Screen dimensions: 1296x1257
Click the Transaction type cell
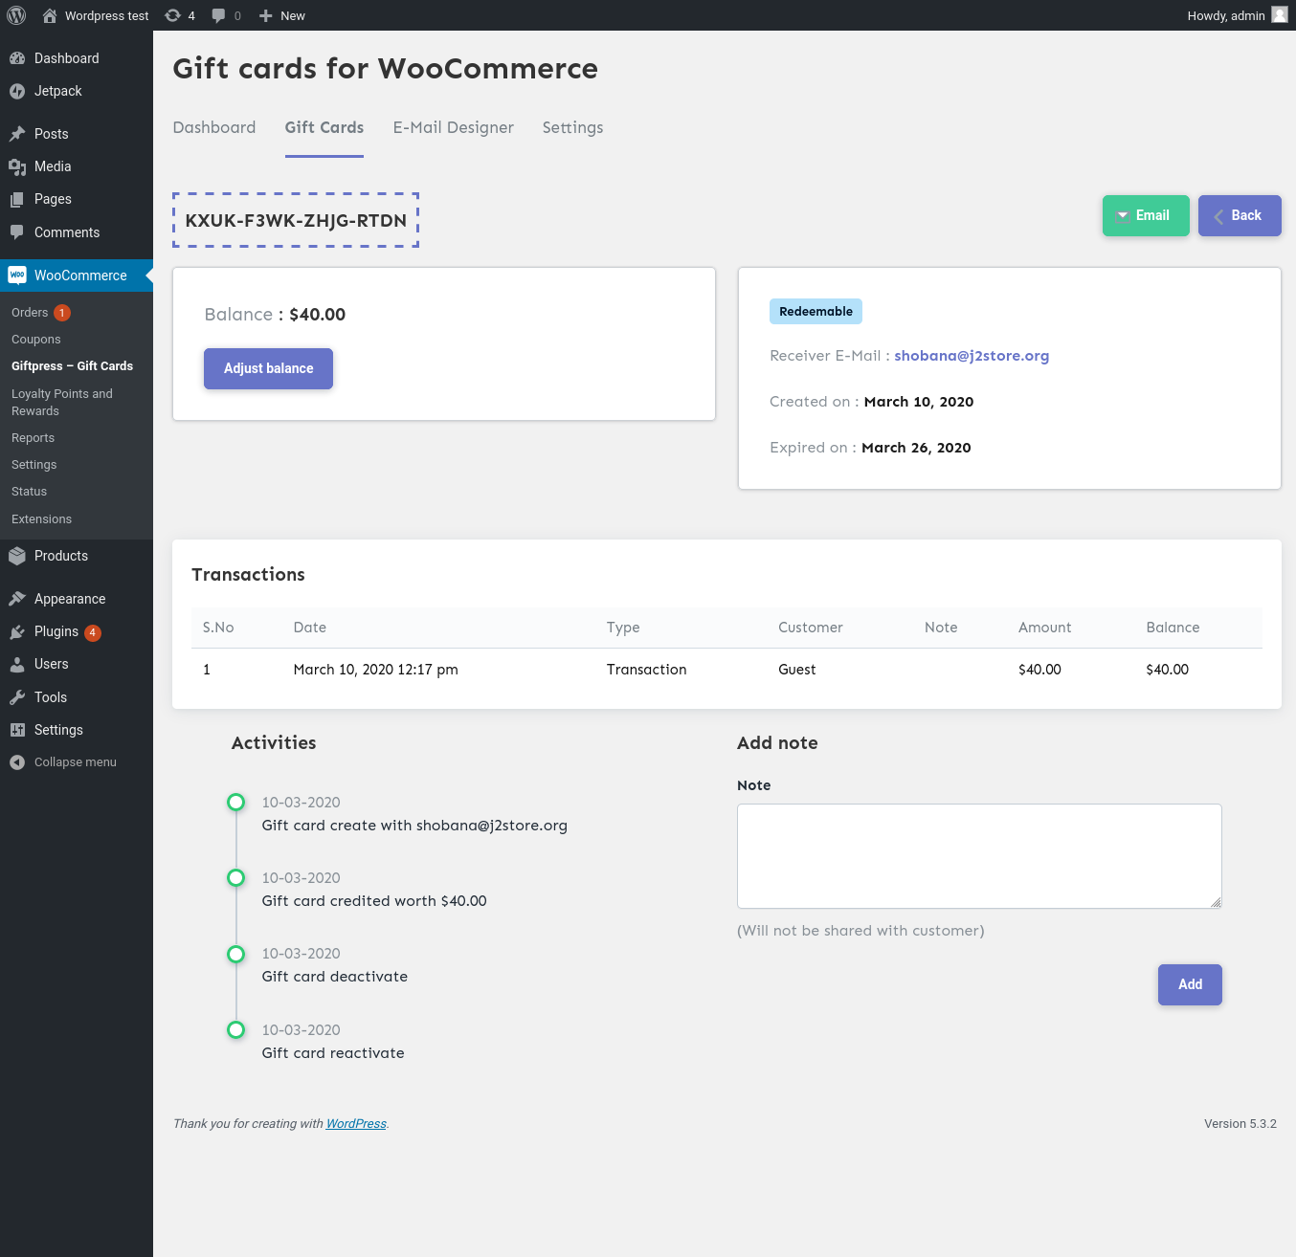[x=647, y=670]
